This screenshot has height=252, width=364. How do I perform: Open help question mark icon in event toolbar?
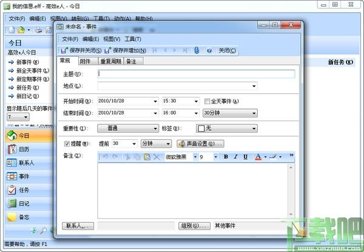click(x=209, y=50)
